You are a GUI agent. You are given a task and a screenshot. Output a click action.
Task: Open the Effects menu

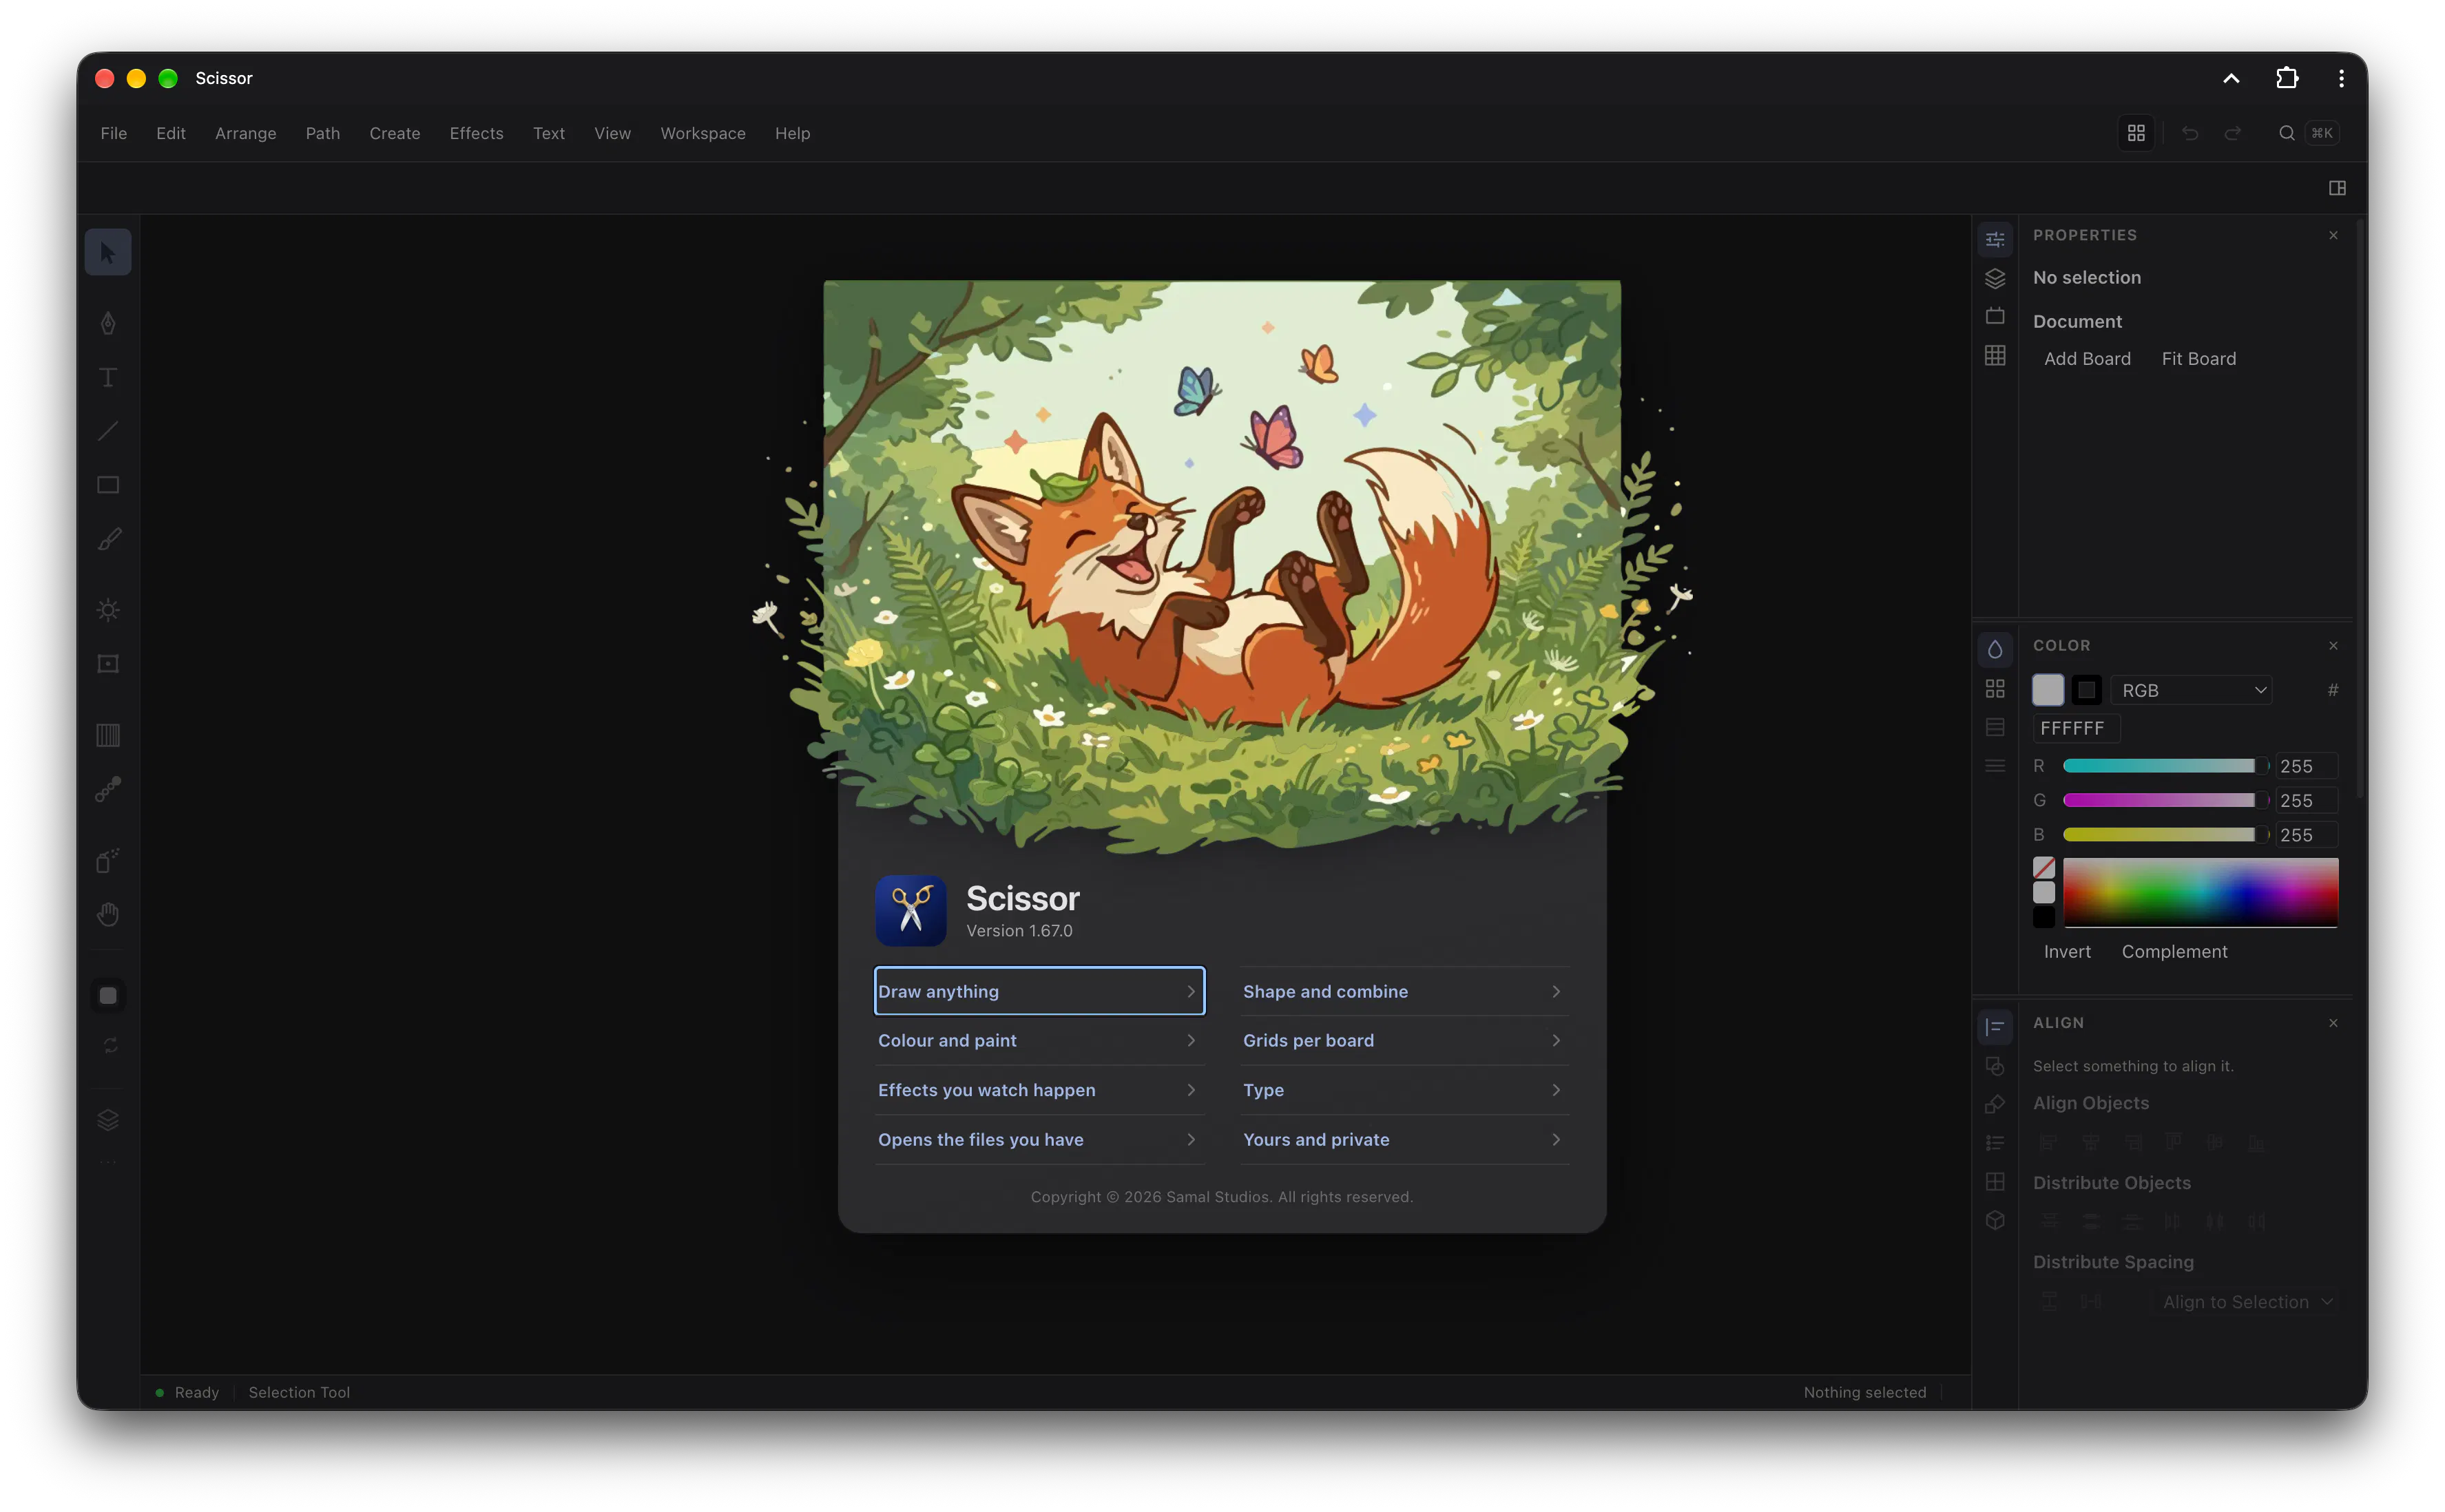[476, 133]
